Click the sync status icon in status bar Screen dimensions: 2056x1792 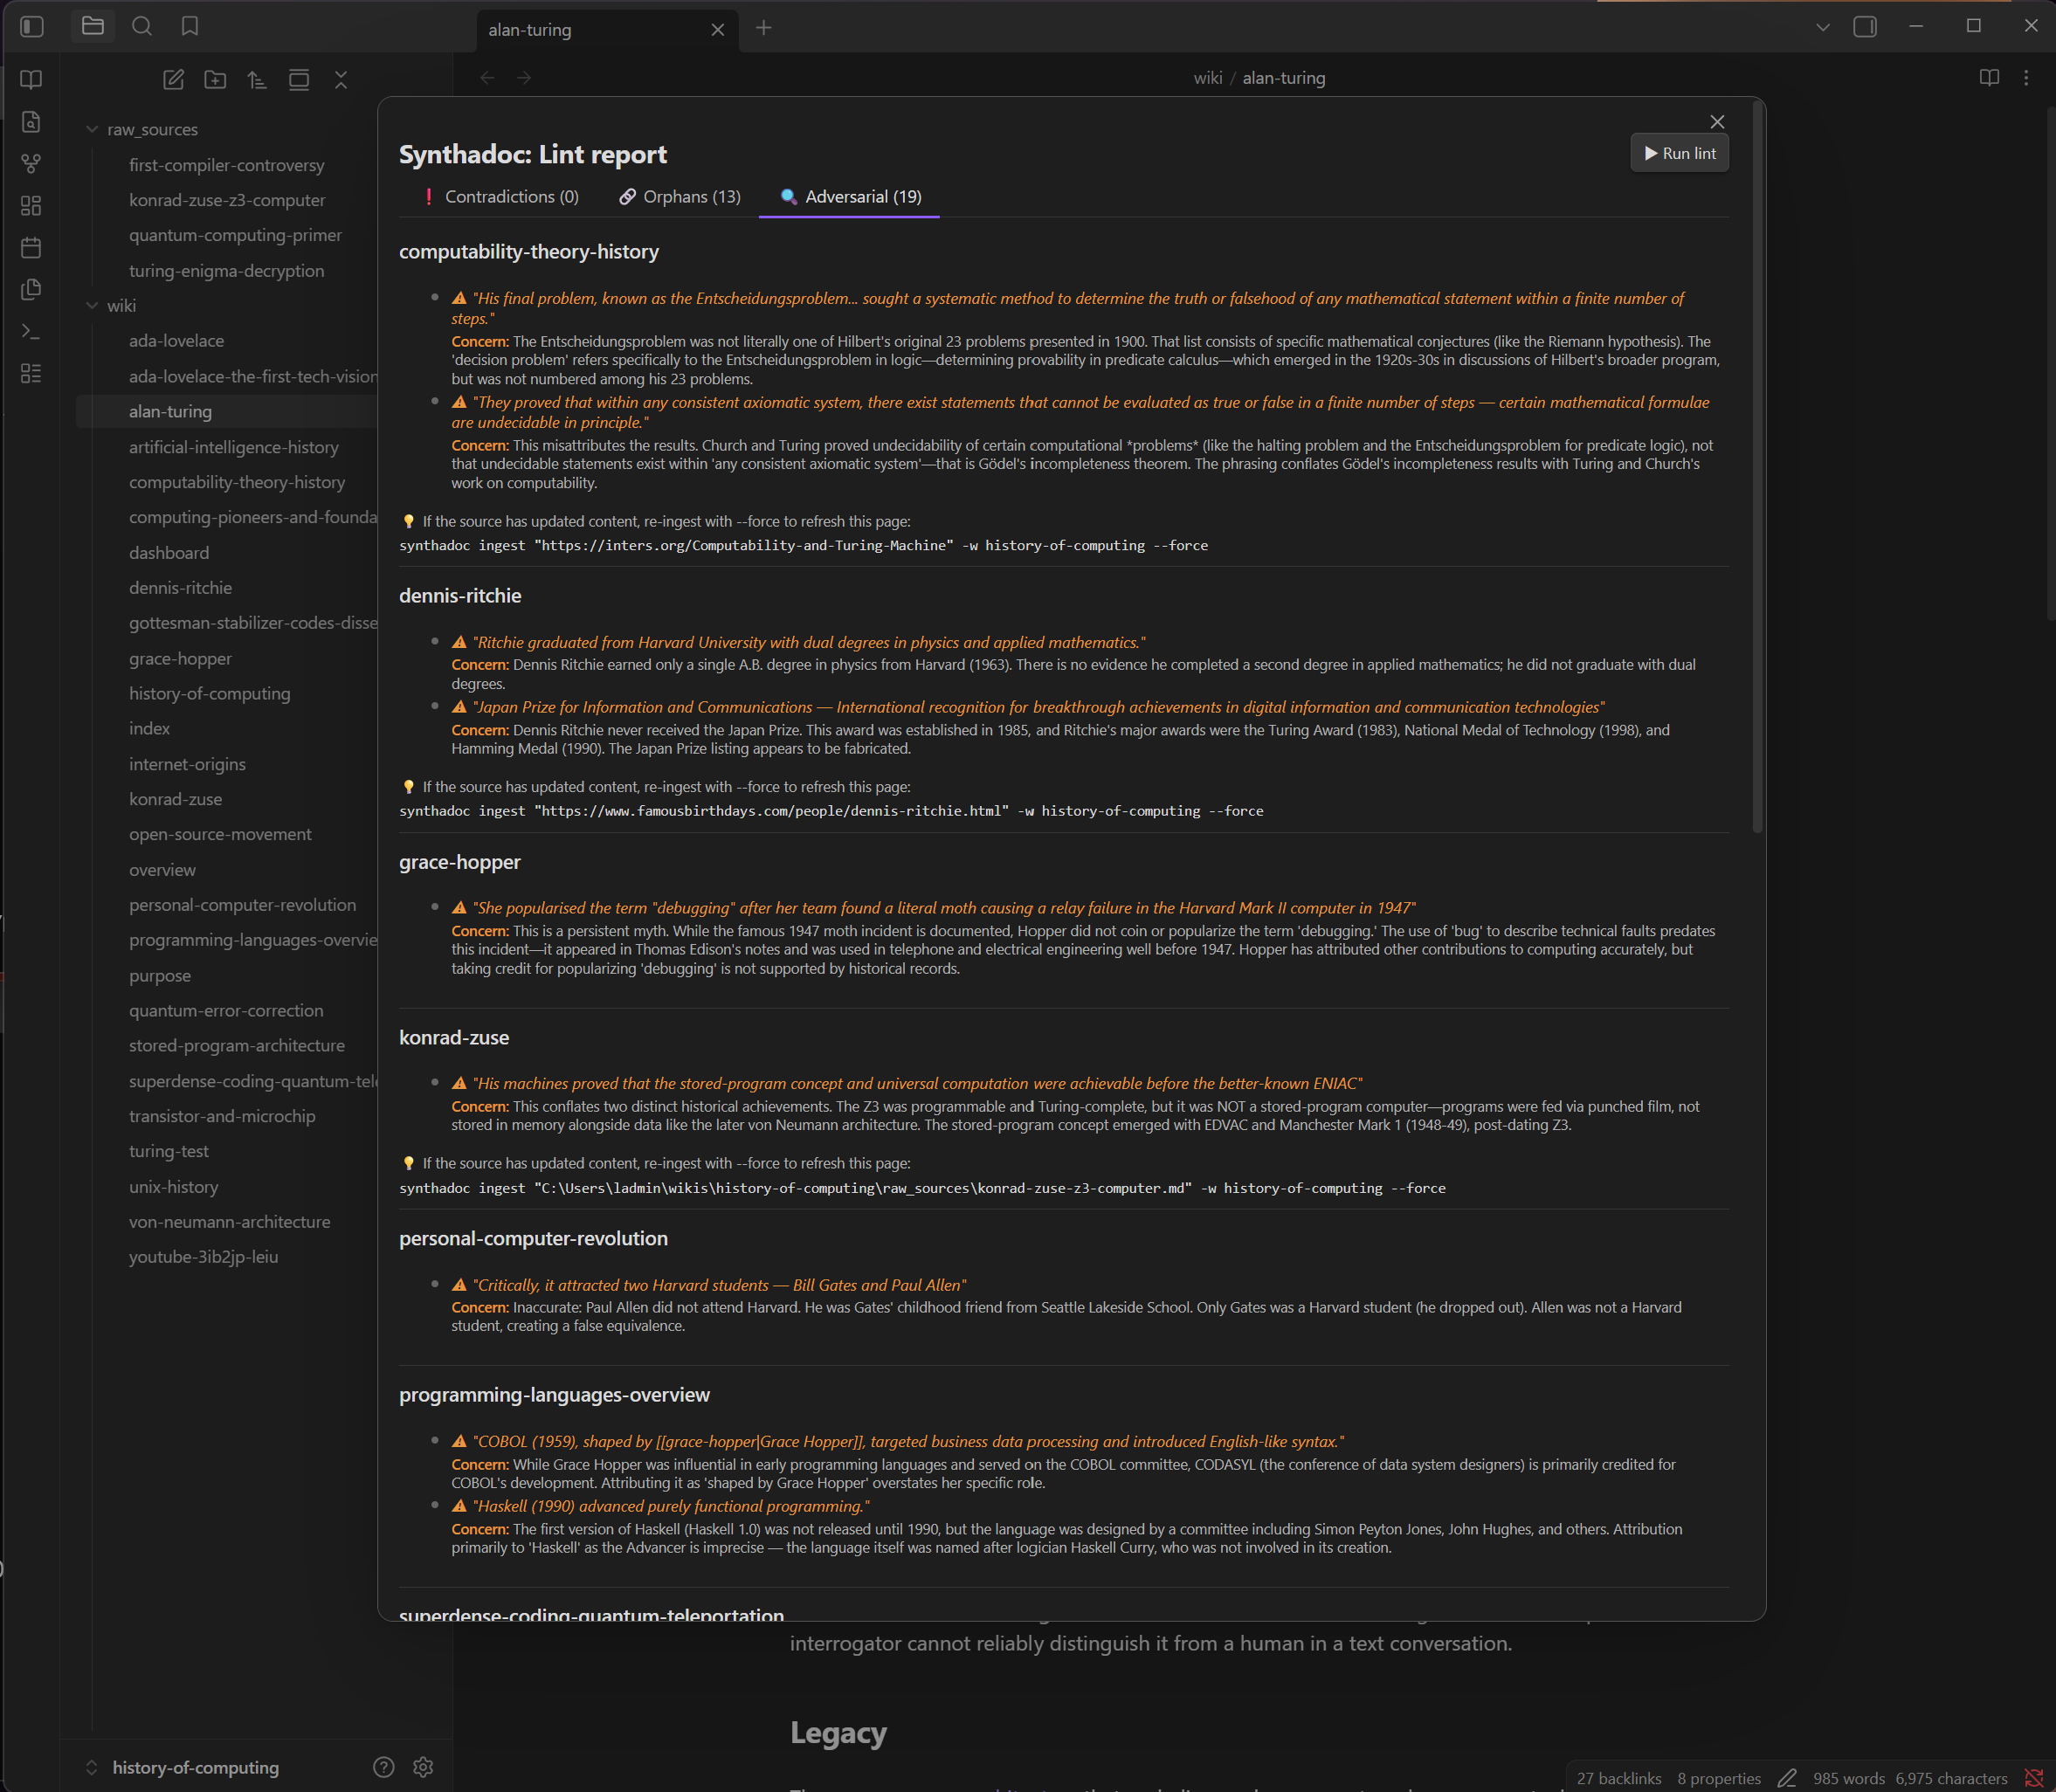click(2033, 1778)
